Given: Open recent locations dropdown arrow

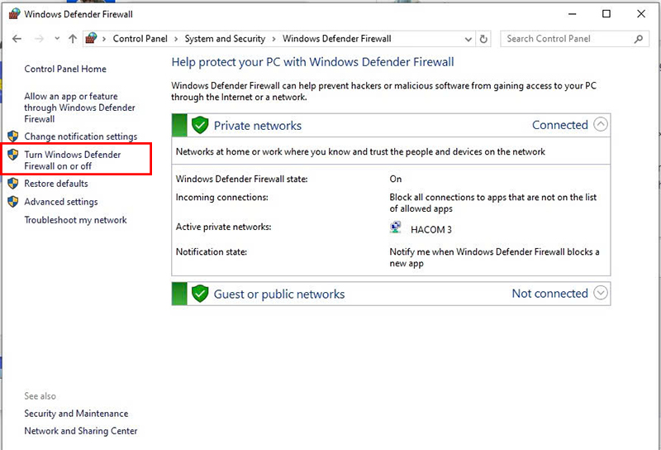Looking at the screenshot, I should pyautogui.click(x=57, y=39).
